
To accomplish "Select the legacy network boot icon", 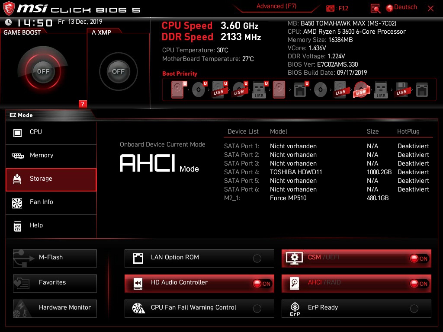I will 422,90.
